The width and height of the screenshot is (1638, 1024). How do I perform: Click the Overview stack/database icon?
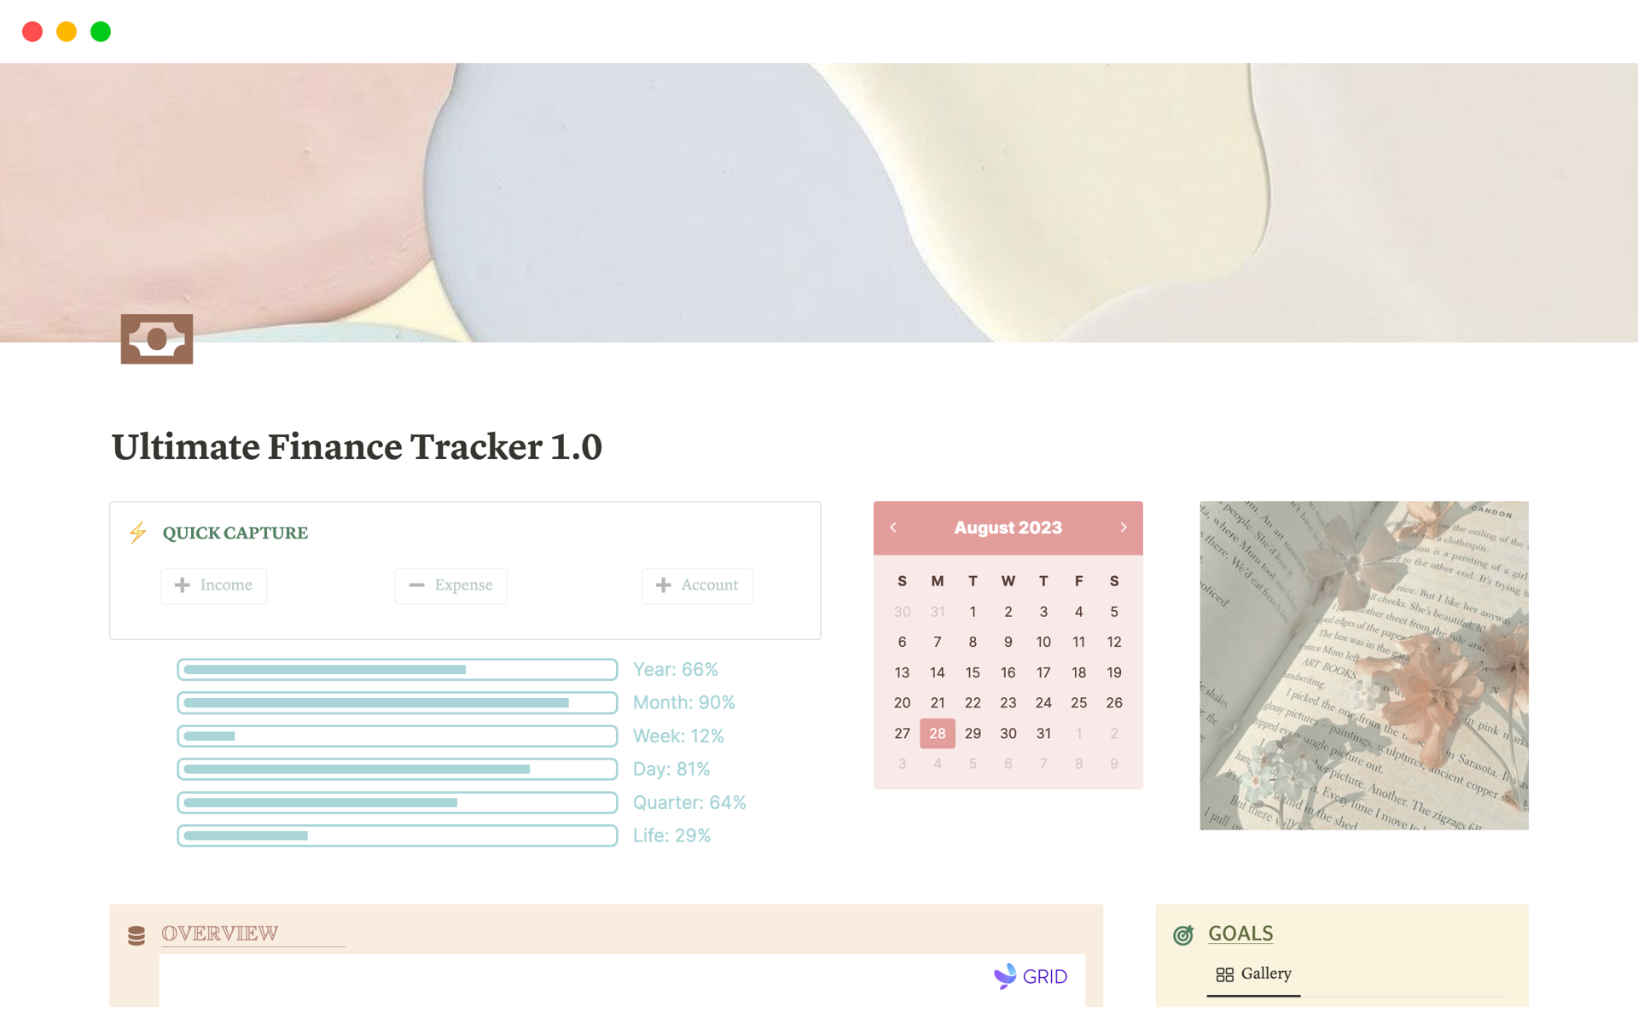coord(138,934)
